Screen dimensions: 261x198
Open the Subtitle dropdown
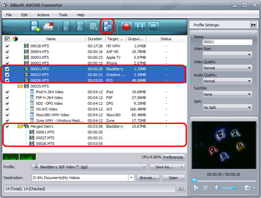228,94
